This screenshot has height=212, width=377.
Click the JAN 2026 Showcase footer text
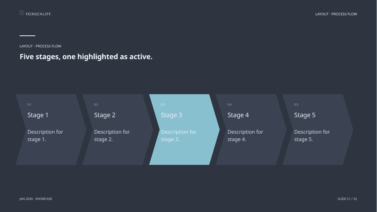coord(36,199)
